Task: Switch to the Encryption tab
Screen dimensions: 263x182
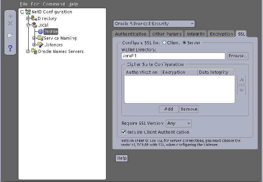Action: click(221, 34)
